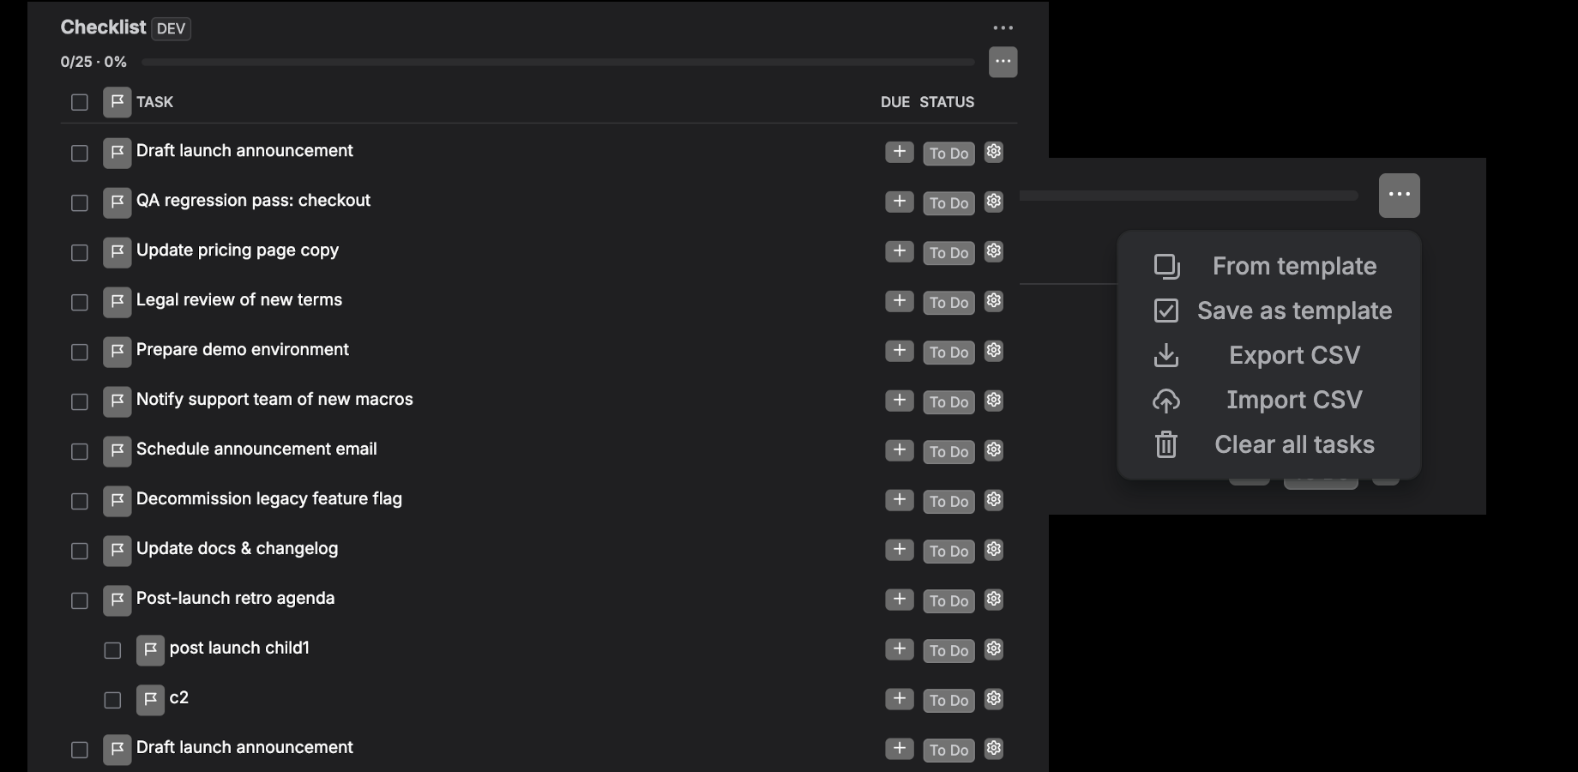Click flag icon on post launch child1
The height and width of the screenshot is (772, 1578).
(150, 650)
